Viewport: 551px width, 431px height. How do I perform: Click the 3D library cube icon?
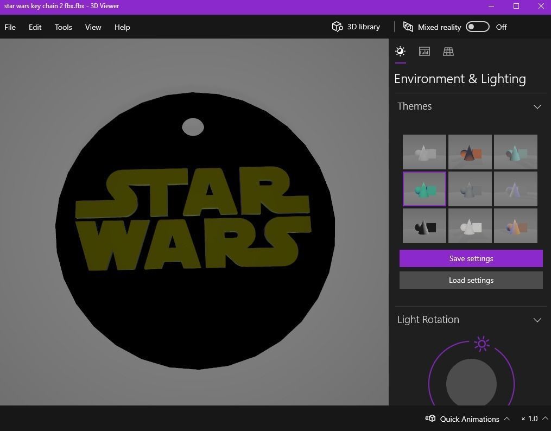[x=337, y=27]
